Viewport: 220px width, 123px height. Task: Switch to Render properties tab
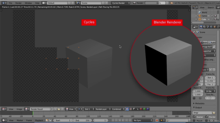tap(201, 27)
